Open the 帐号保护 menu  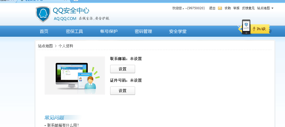point(109,31)
